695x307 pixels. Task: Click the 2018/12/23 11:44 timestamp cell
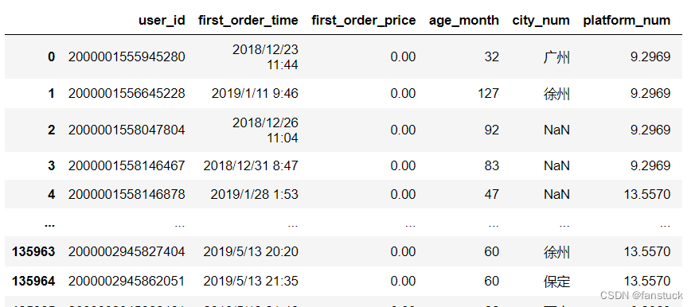[265, 56]
